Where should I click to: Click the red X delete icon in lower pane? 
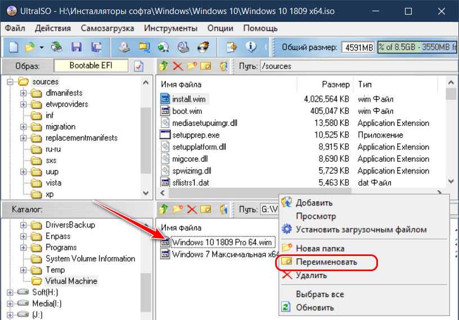coord(192,209)
